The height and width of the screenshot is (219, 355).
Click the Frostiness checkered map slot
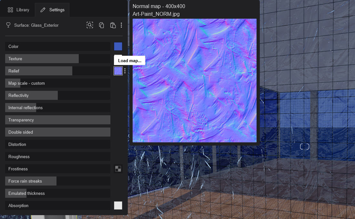click(x=118, y=169)
